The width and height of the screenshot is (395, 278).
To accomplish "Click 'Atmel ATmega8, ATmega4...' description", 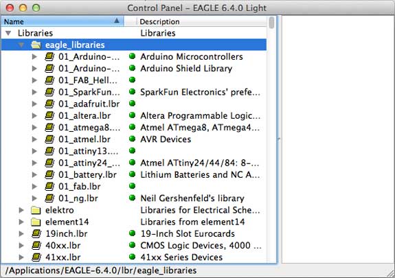I will click(200, 128).
